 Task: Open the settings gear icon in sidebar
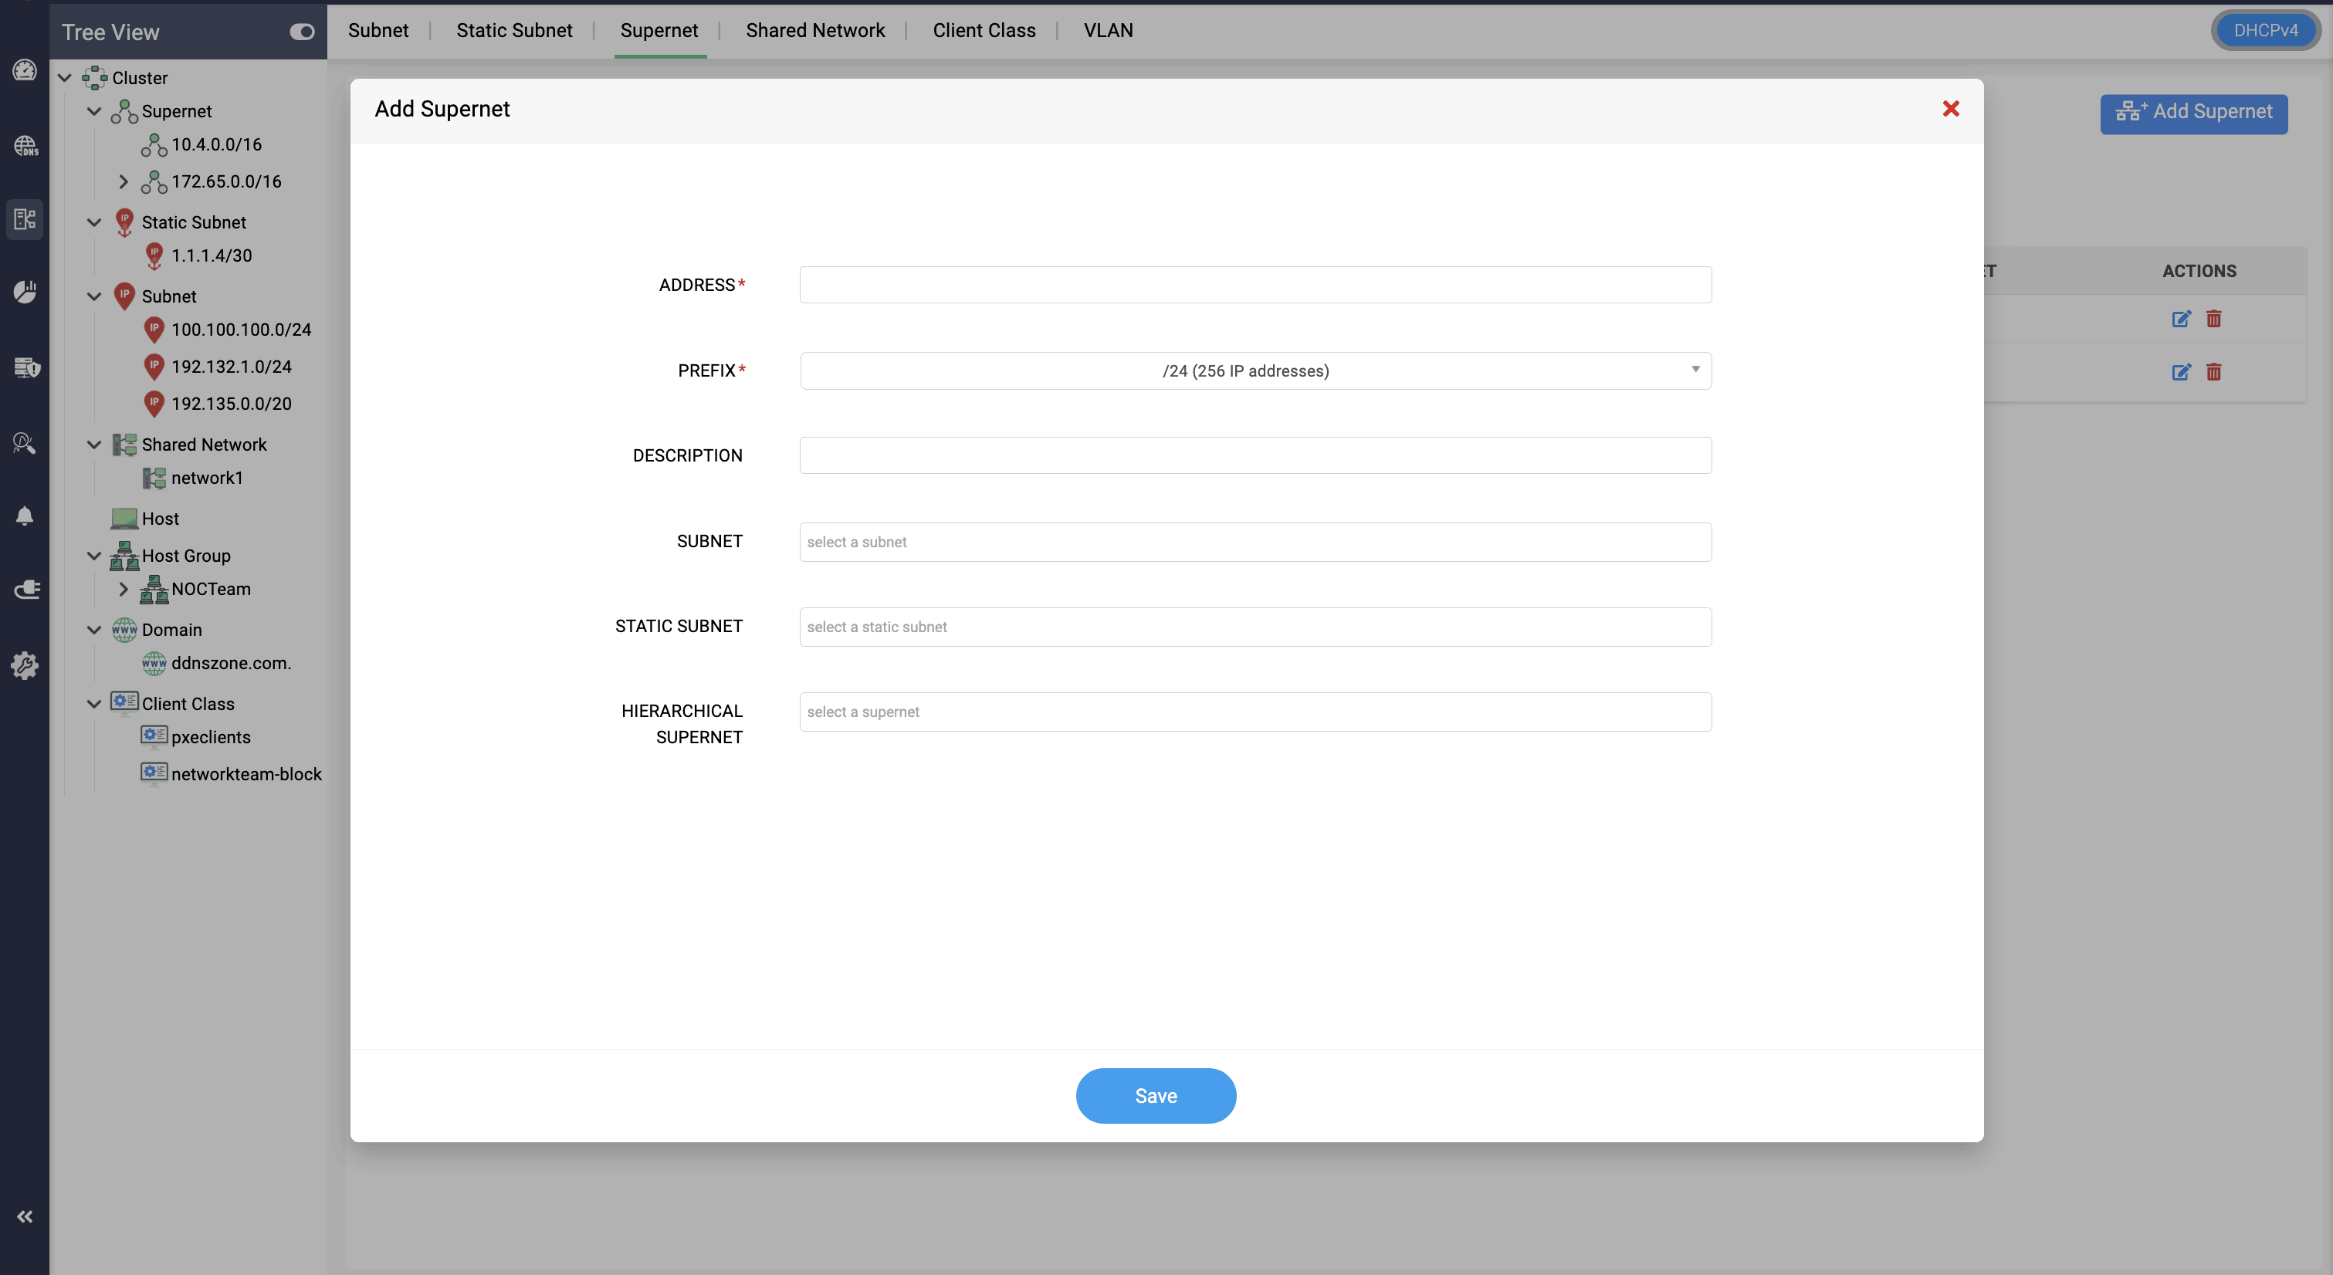tap(25, 665)
